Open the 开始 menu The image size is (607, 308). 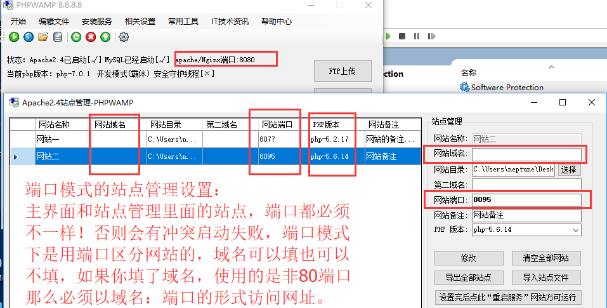tap(18, 22)
